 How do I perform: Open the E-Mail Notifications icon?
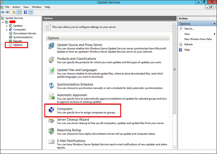[x=51, y=142]
